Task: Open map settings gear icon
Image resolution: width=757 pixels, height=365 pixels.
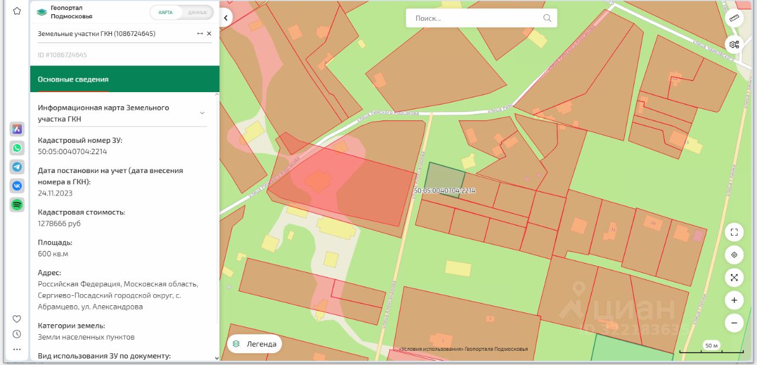Action: 735,44
